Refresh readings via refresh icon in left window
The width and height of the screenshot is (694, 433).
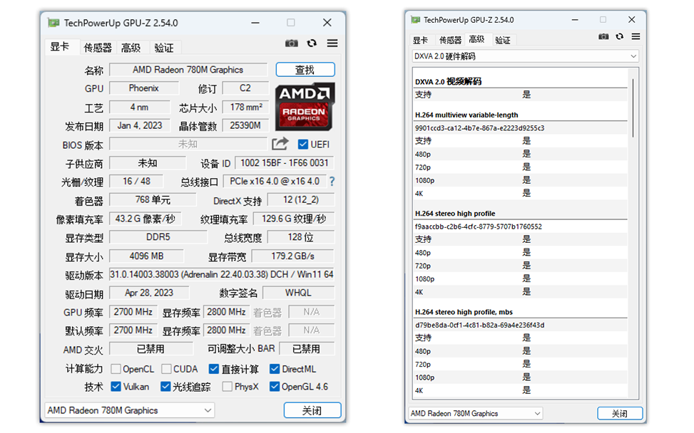pos(312,43)
